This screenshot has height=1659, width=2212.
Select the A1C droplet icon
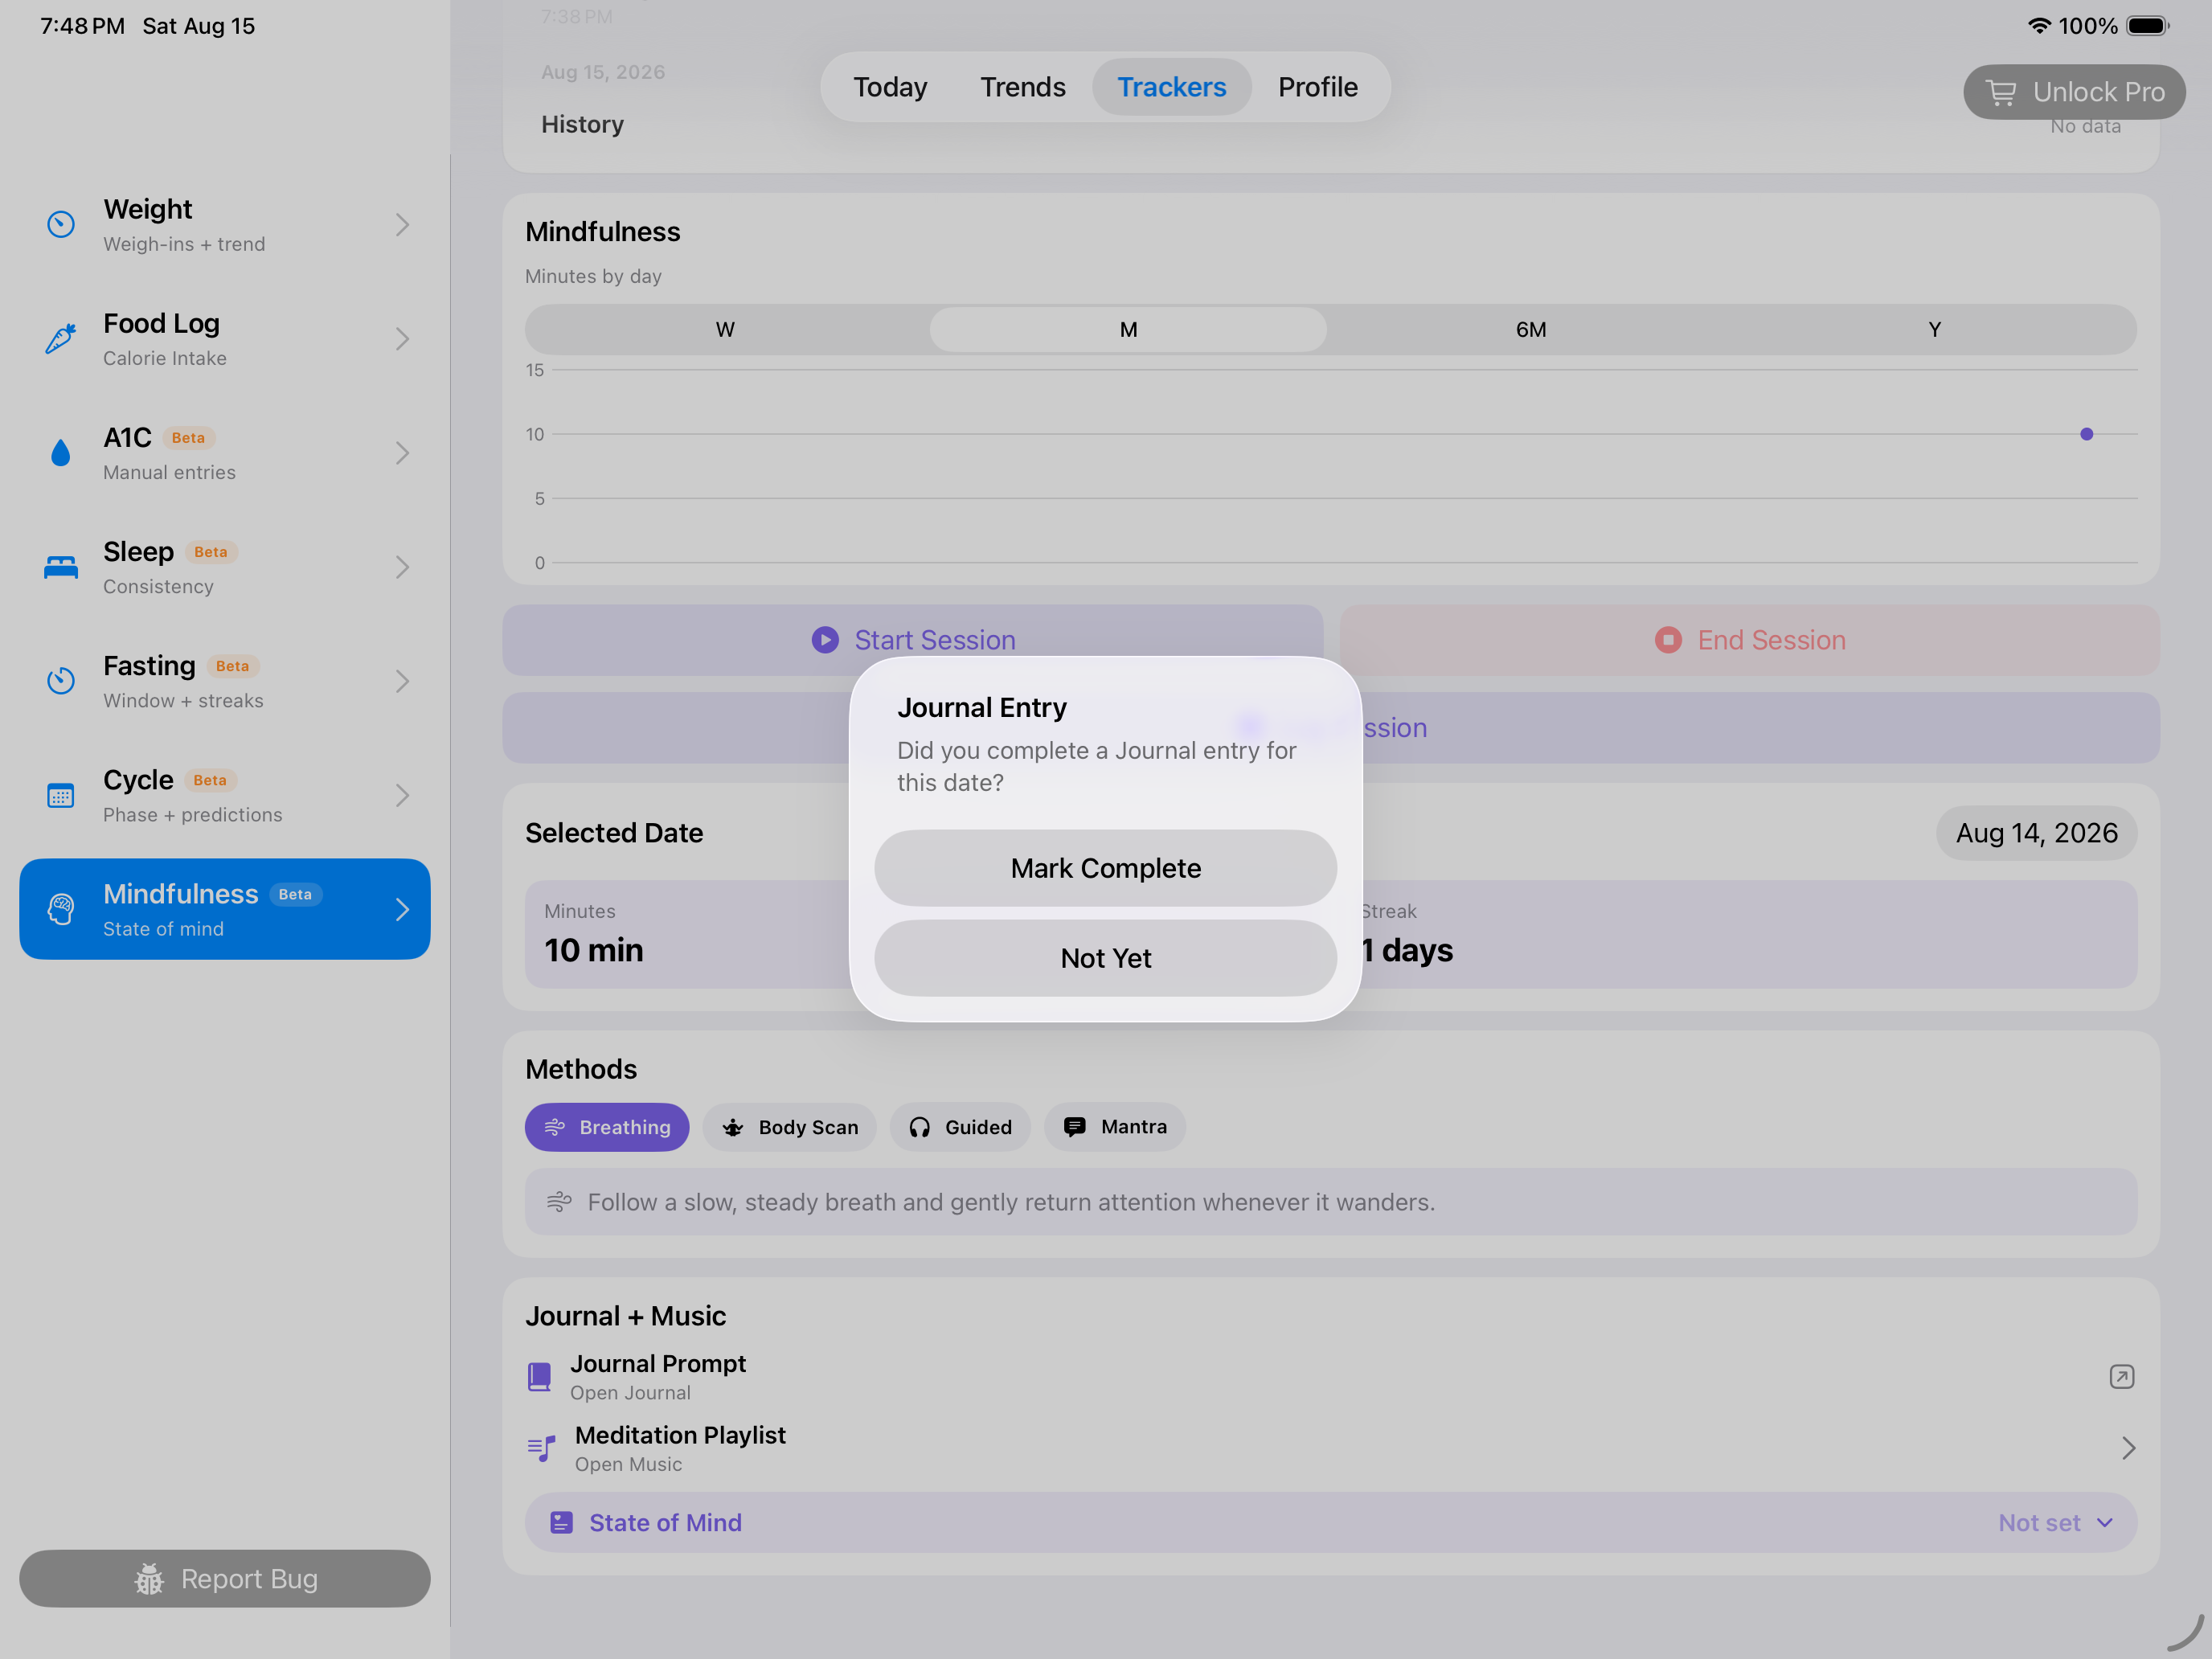point(61,453)
